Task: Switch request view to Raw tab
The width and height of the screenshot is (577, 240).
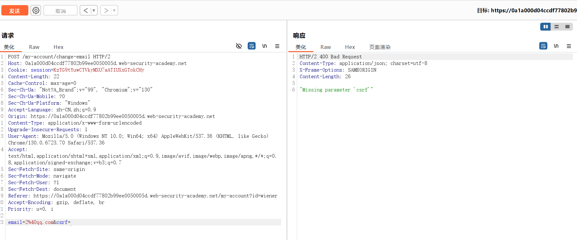Action: pyautogui.click(x=34, y=47)
